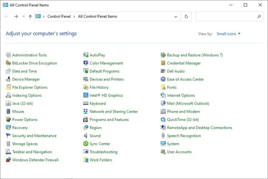Select All Control Panel Items breadcrumb
The height and width of the screenshot is (179, 268).
97,17
